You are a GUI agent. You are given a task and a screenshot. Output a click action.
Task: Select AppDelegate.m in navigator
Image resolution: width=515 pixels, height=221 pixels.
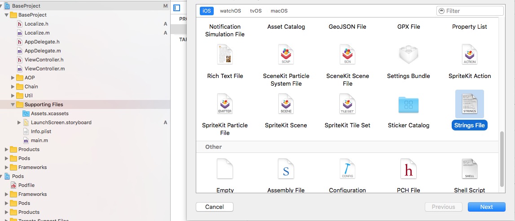tap(43, 51)
